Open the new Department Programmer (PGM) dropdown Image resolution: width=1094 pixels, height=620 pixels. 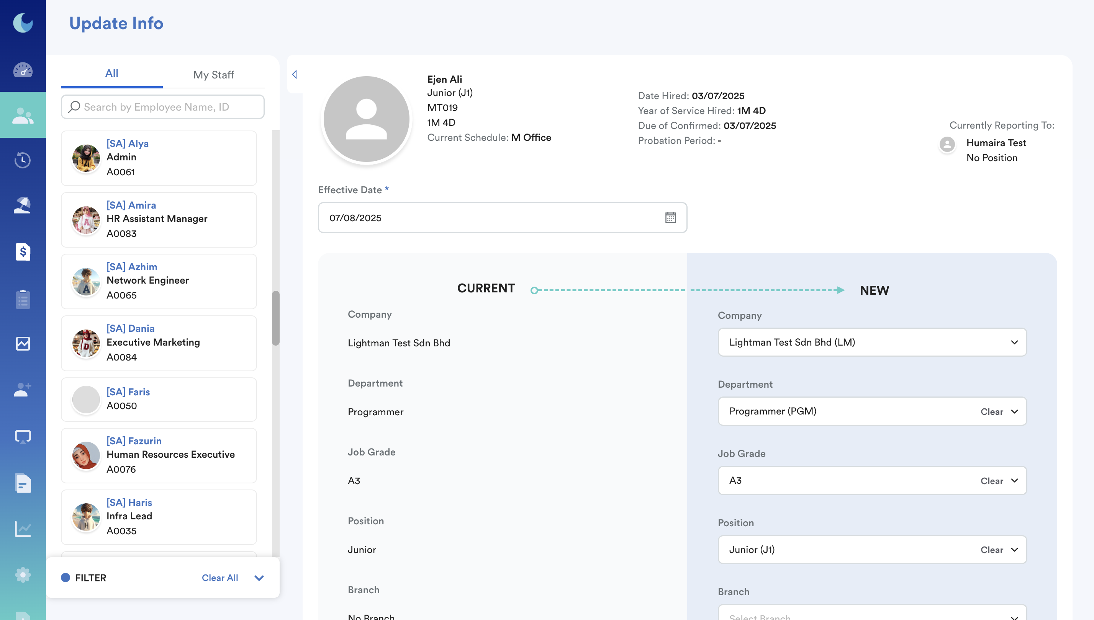(x=1014, y=411)
